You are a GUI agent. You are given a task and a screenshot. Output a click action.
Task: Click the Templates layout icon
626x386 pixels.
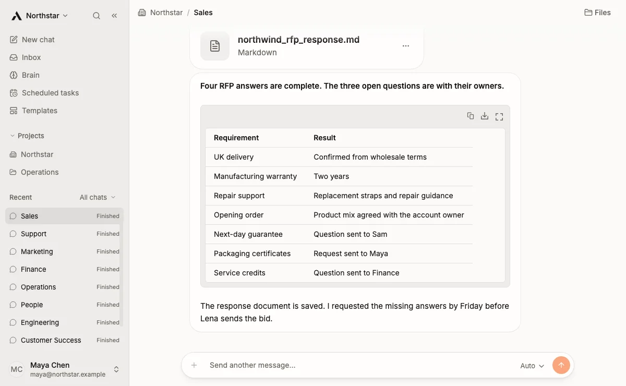[14, 111]
